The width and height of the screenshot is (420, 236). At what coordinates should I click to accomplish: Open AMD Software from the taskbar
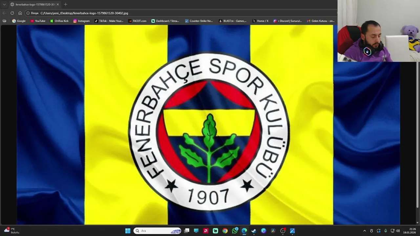click(x=206, y=231)
